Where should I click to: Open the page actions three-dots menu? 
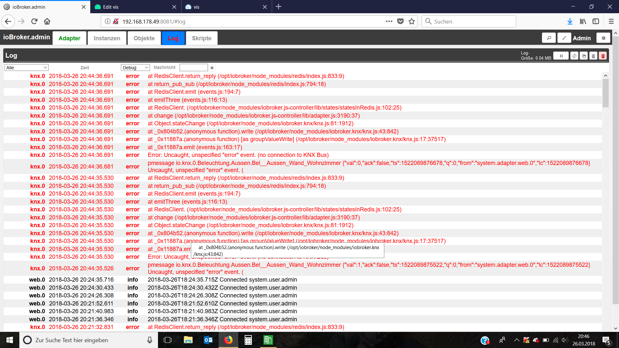pos(389,22)
